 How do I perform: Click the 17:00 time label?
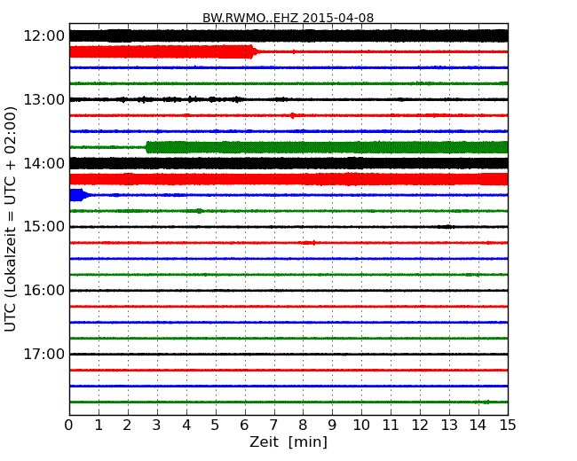44,354
